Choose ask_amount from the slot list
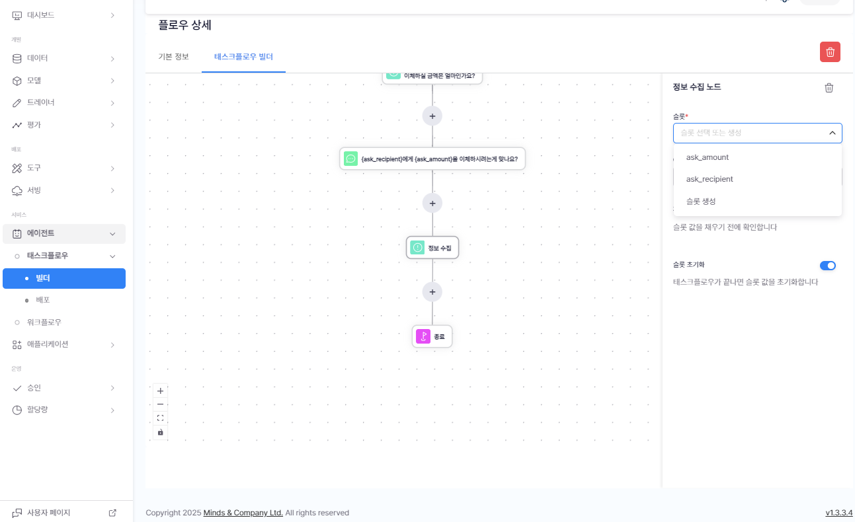This screenshot has height=522, width=855. tap(708, 157)
